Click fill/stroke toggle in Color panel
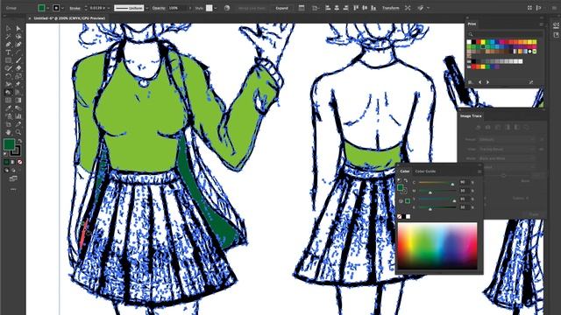The height and width of the screenshot is (315, 561). coord(401,188)
